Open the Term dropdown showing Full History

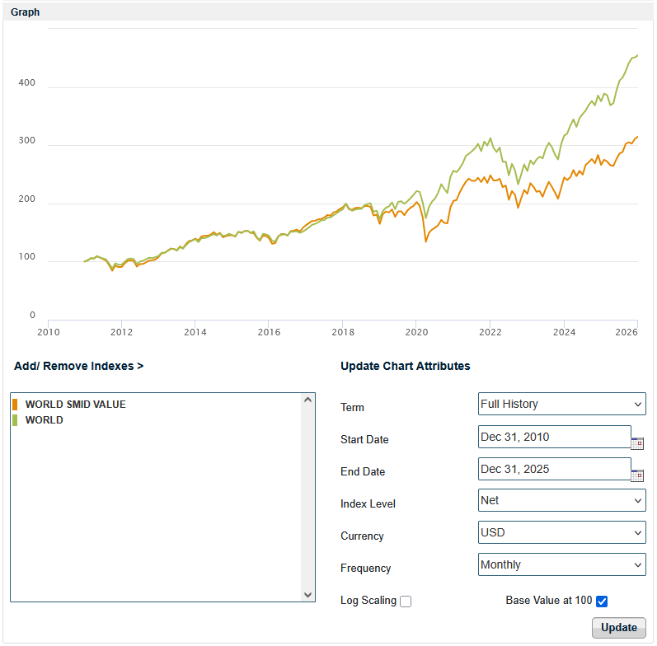point(561,404)
